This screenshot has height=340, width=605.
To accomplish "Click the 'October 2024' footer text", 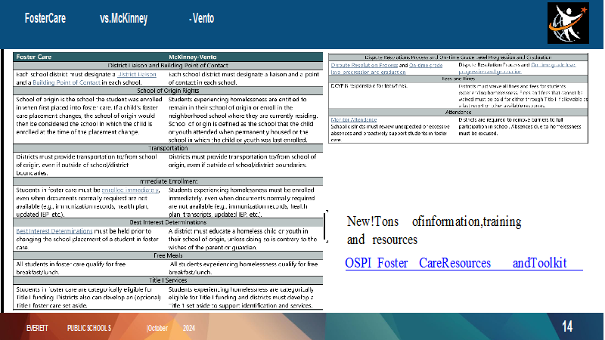I will [171, 328].
